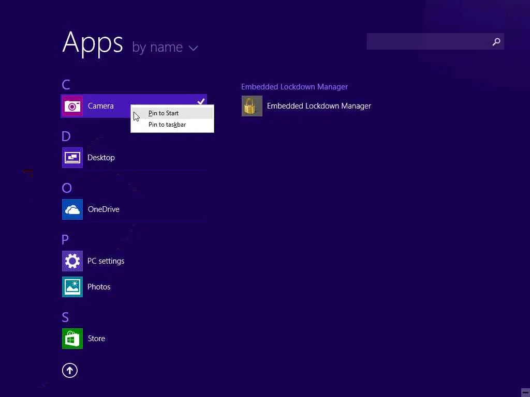Image resolution: width=530 pixels, height=397 pixels.
Task: Click the search magnifier icon
Action: tap(496, 41)
